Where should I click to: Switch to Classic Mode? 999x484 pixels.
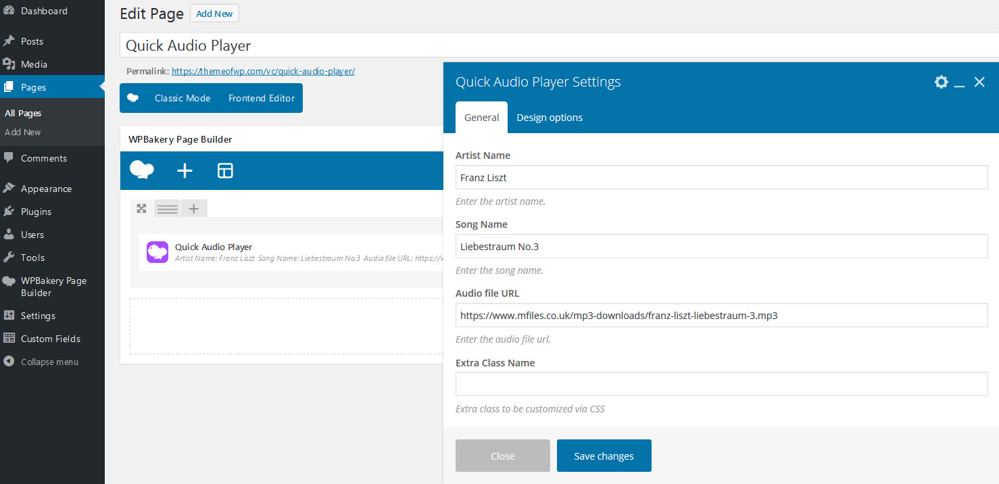(x=182, y=98)
